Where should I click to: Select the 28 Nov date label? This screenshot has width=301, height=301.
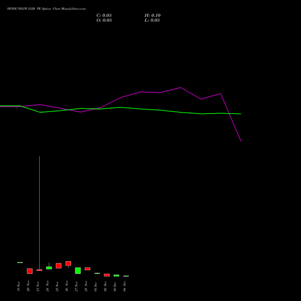click(x=86, y=287)
